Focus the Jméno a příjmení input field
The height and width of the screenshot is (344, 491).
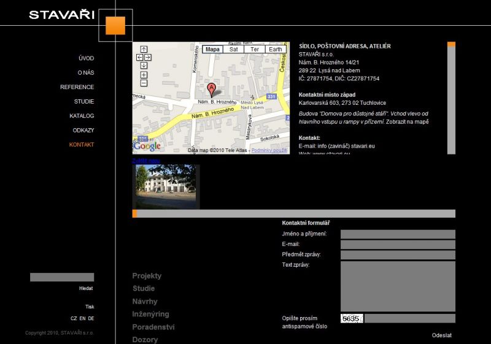398,234
